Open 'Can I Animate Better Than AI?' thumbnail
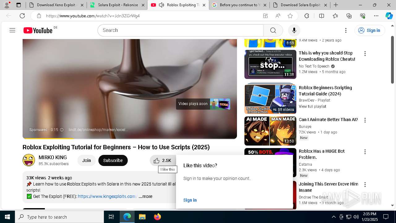Viewport: 396px width, 223px height. point(270,131)
